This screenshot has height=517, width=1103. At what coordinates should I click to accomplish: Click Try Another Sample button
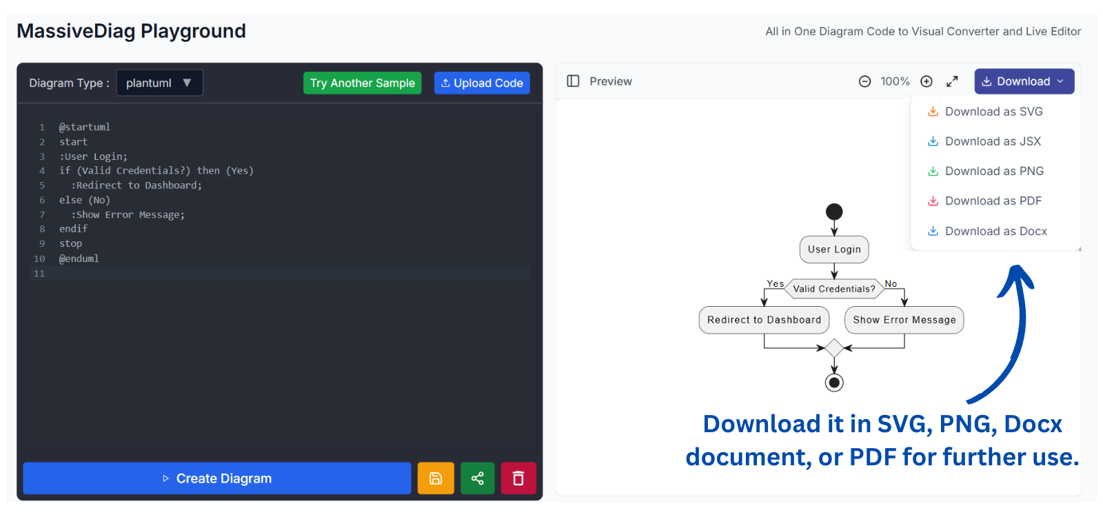362,83
